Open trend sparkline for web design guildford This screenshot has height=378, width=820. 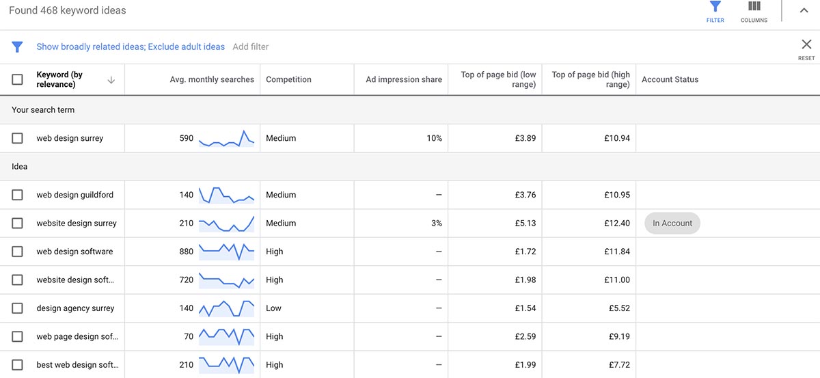coord(226,195)
